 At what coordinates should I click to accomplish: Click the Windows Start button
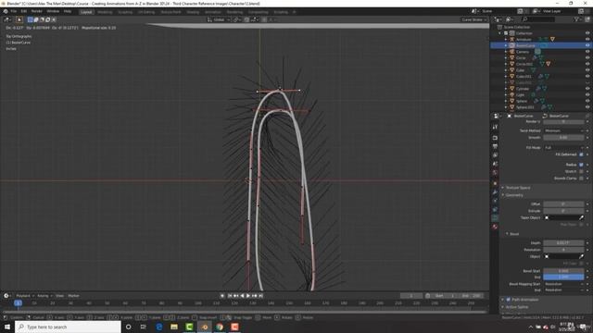[x=7, y=327]
